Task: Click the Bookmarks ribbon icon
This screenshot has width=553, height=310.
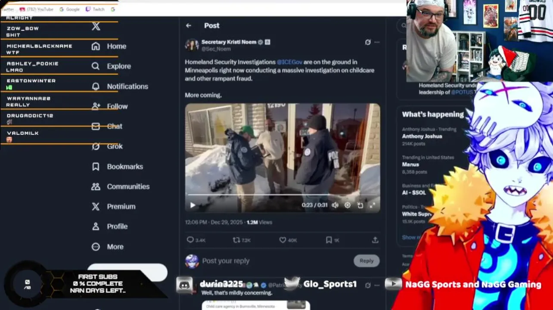Action: tap(96, 167)
